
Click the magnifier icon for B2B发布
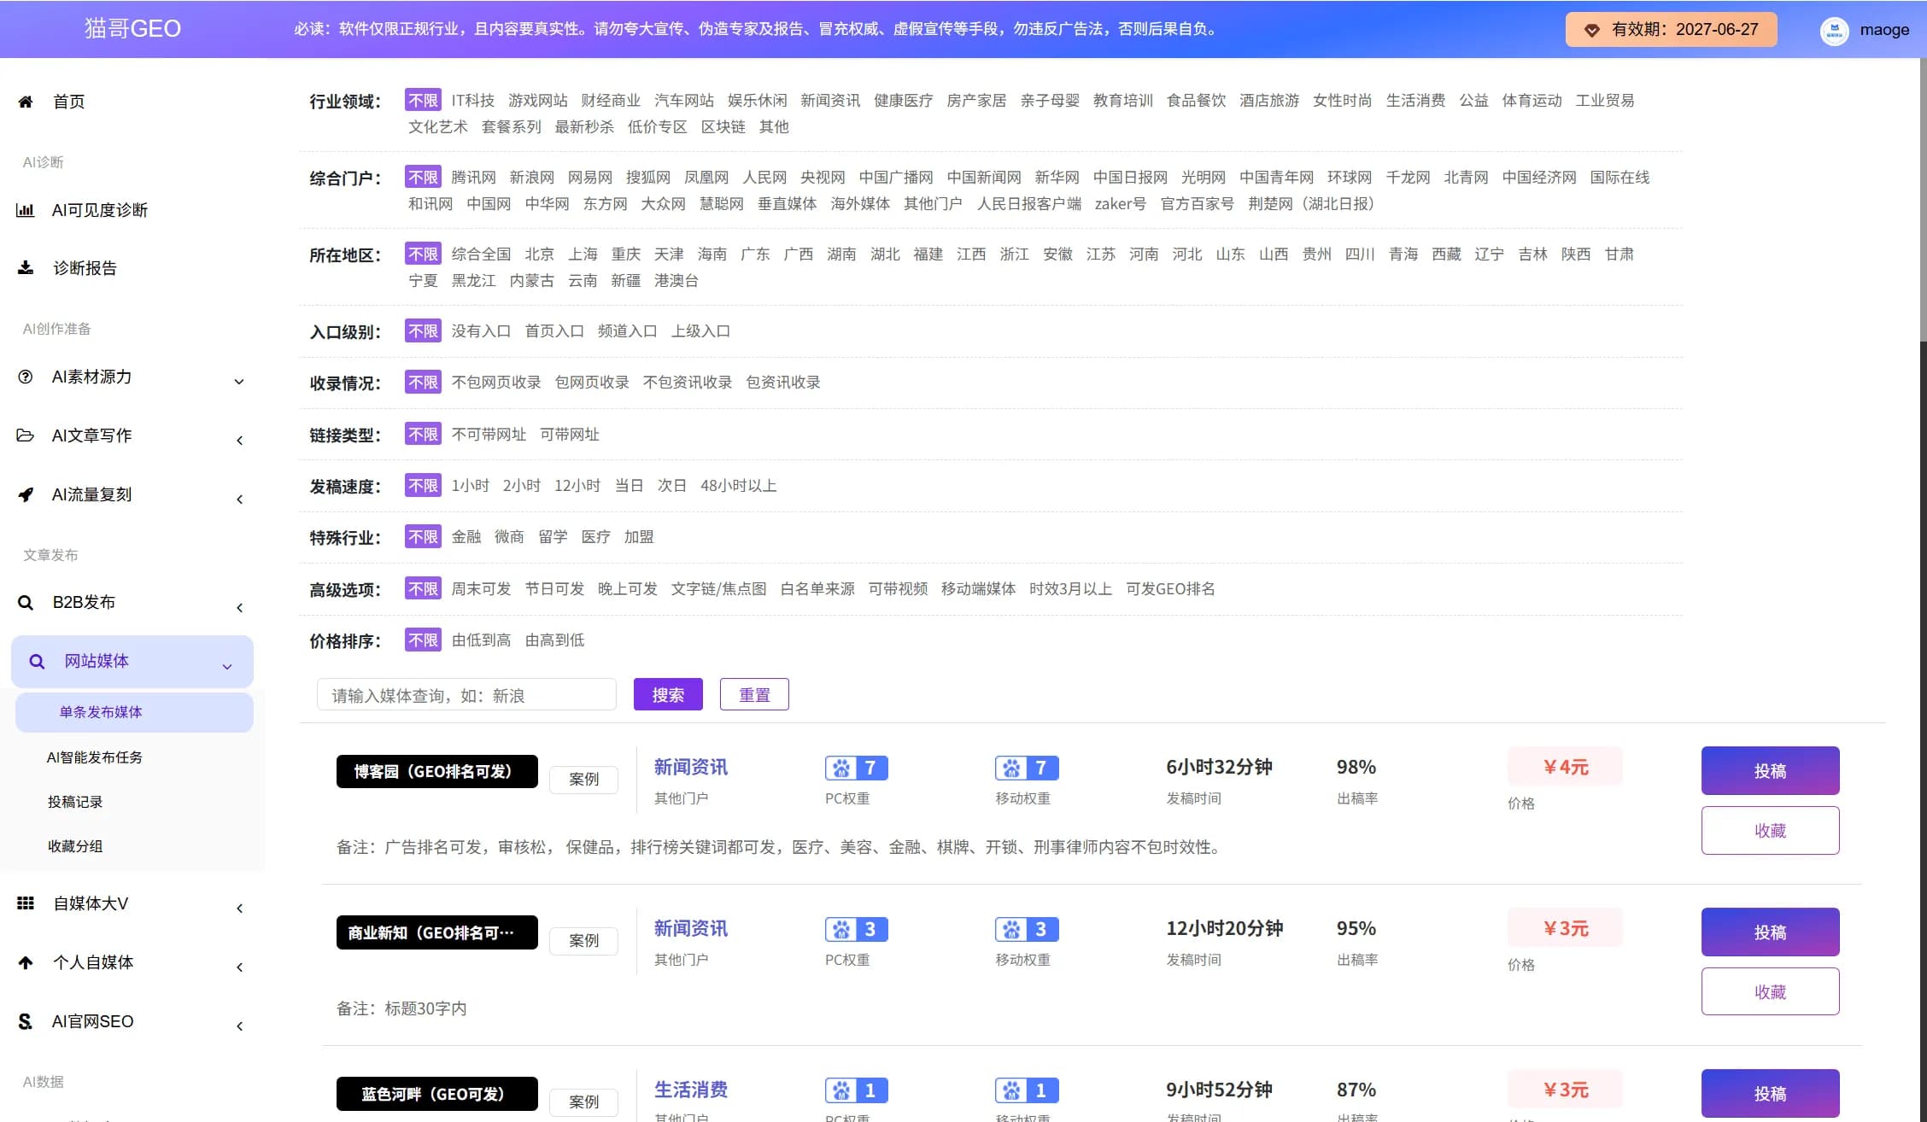click(x=26, y=603)
